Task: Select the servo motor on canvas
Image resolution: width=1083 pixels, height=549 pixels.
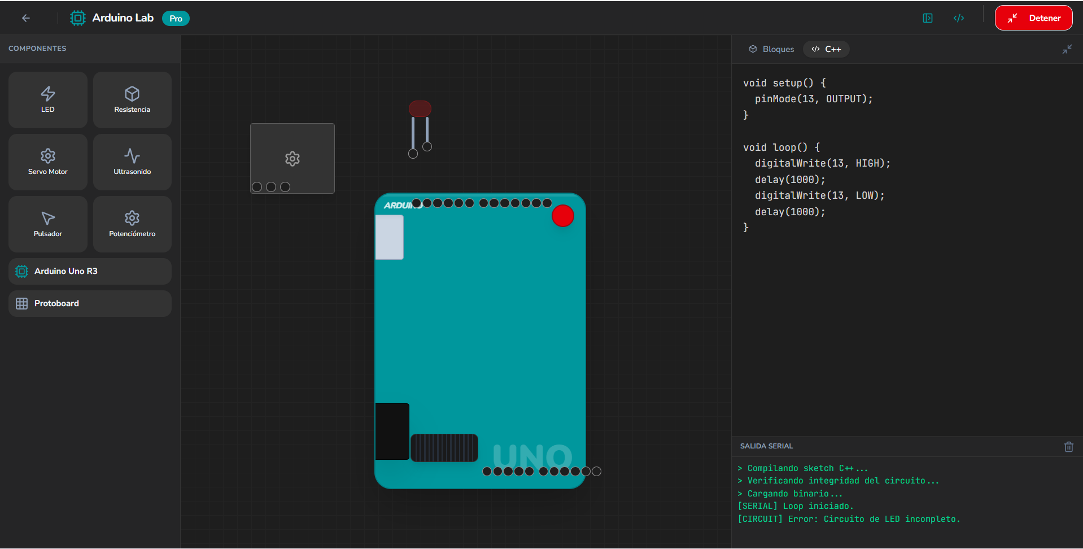Action: pyautogui.click(x=292, y=158)
